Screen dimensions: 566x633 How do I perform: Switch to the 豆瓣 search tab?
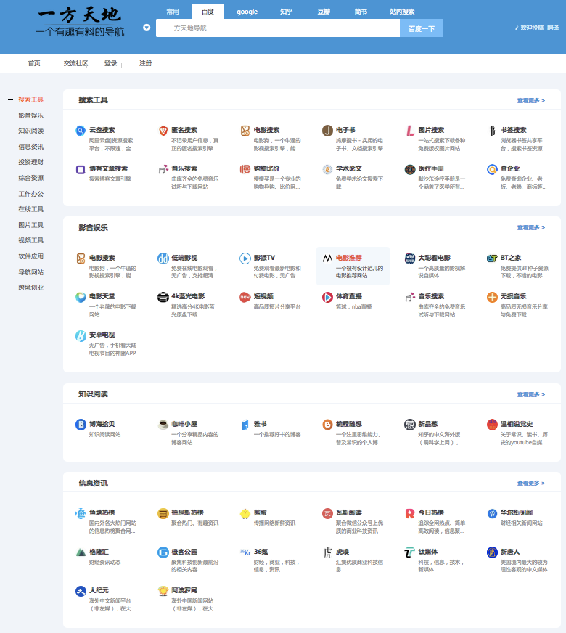pos(324,12)
